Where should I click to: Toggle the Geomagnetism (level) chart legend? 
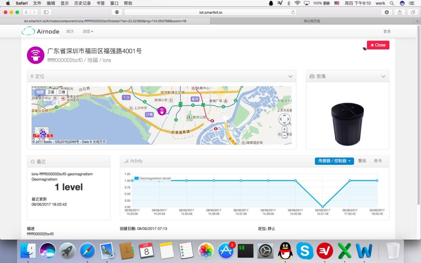tap(152, 178)
